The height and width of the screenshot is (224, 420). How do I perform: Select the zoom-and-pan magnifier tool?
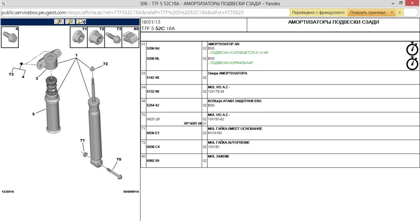81,21
